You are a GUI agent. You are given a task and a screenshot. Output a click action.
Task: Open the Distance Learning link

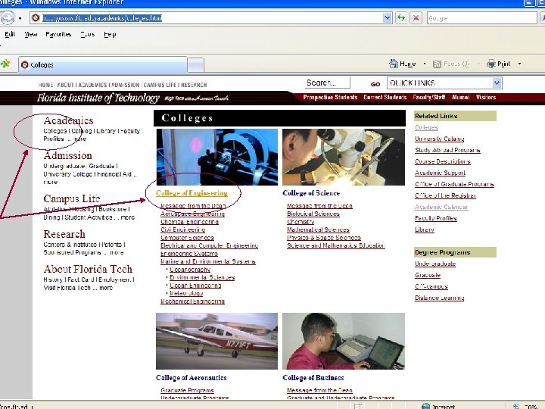click(x=439, y=298)
